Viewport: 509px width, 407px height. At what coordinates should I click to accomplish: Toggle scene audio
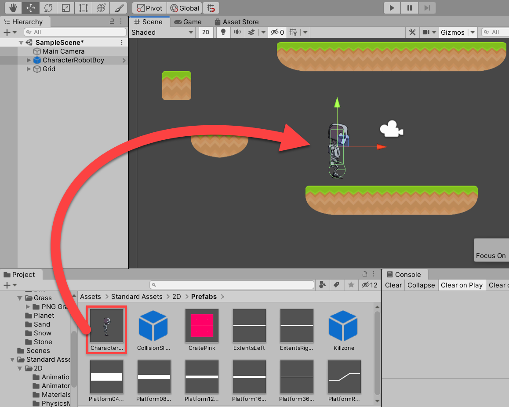click(x=238, y=32)
